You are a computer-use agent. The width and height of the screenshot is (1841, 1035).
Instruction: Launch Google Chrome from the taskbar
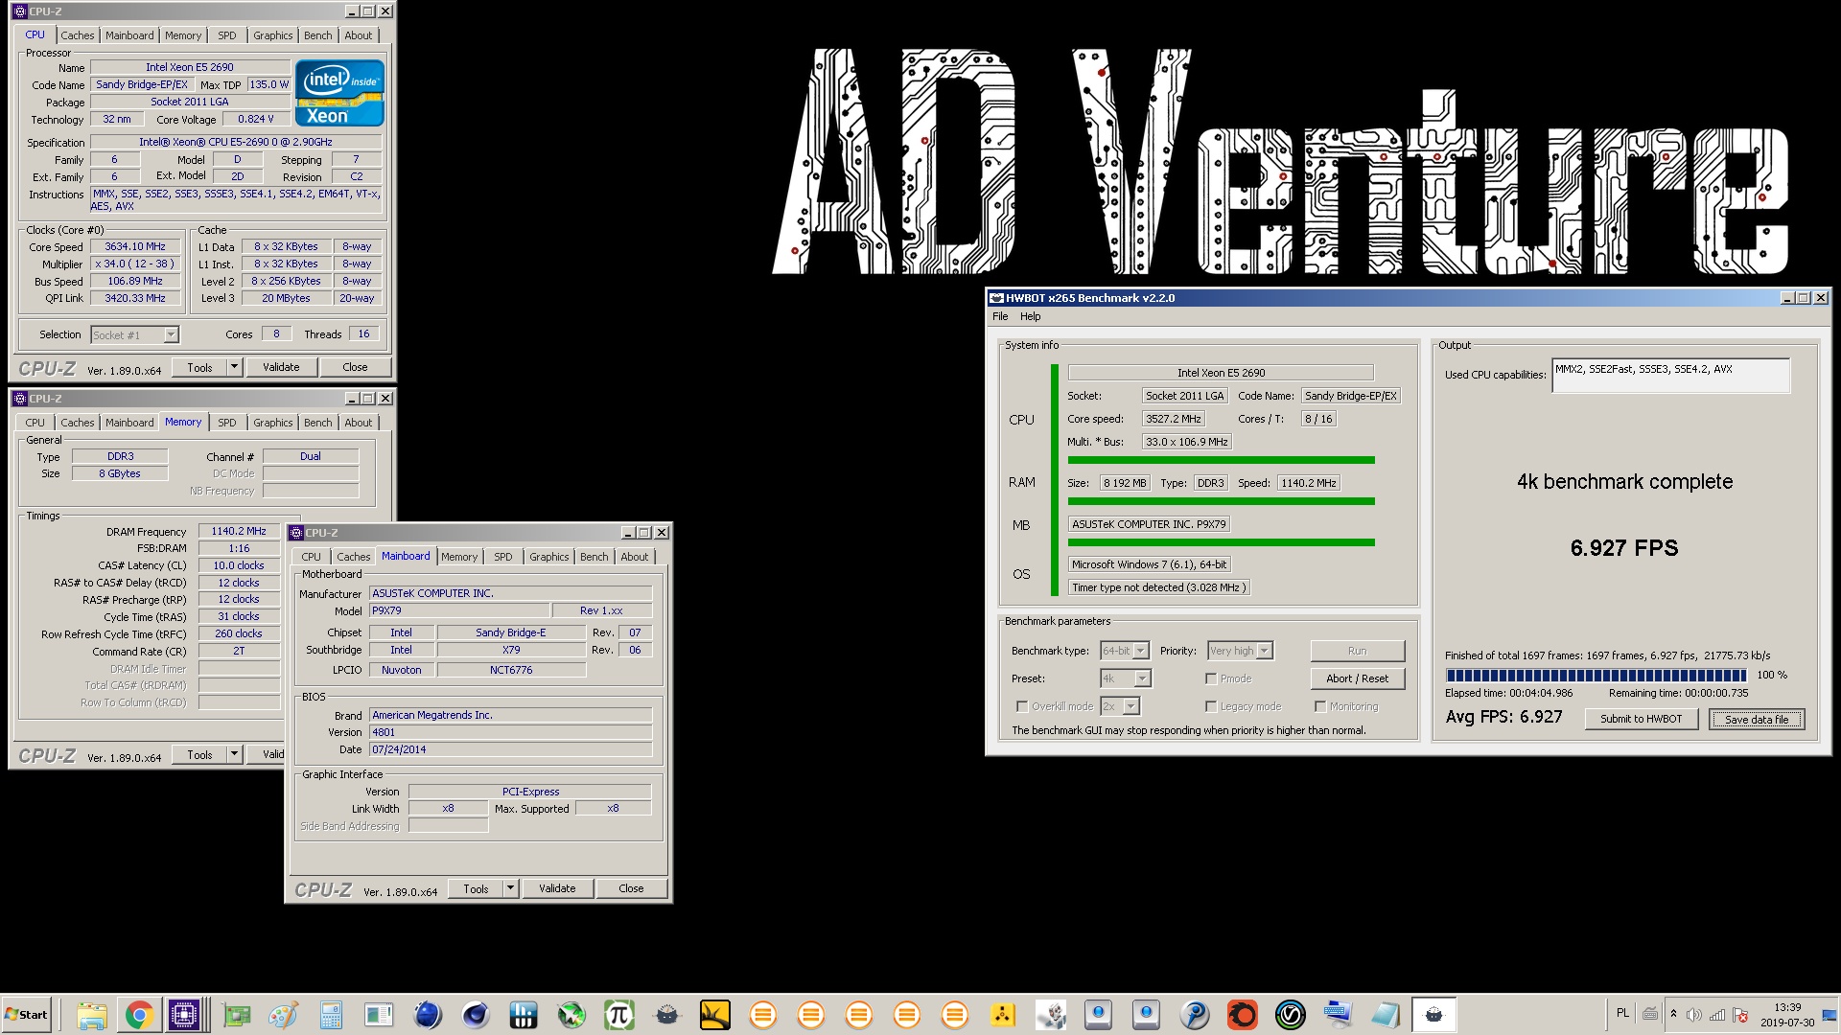tap(139, 1015)
